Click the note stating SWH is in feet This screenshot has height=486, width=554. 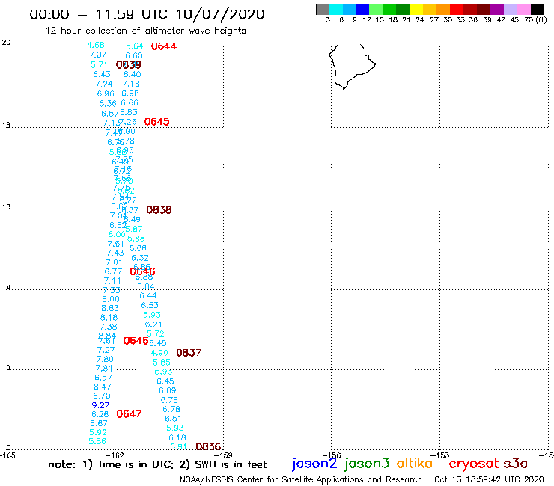coord(223,464)
